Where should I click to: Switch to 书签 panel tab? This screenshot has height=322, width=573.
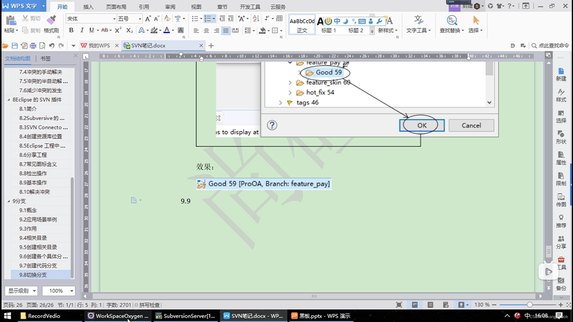[45, 58]
